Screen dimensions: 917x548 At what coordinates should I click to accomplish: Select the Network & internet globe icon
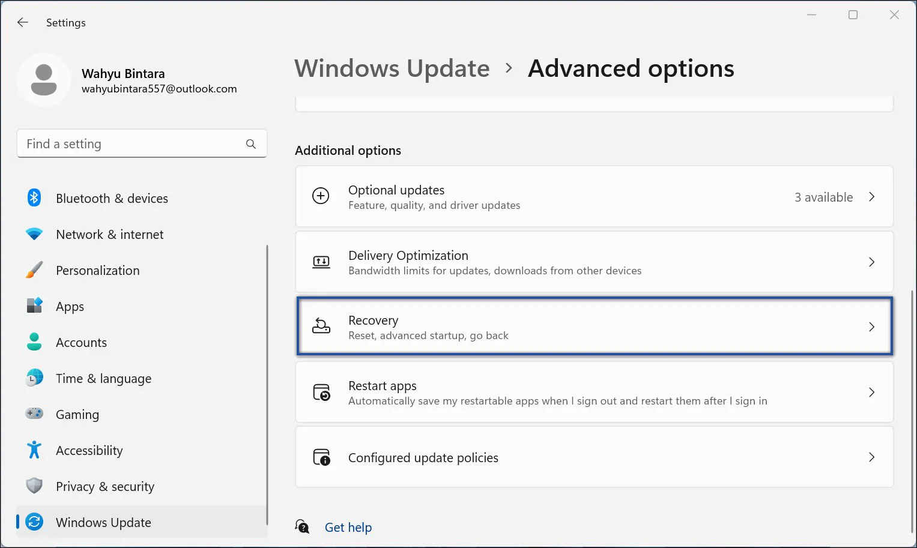(34, 234)
